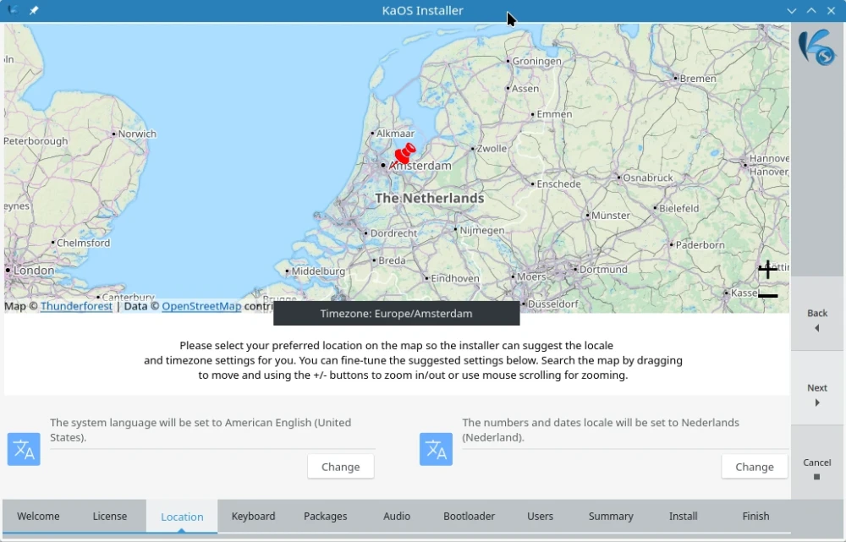
Task: Open the OpenStreetMap link
Action: tap(201, 306)
